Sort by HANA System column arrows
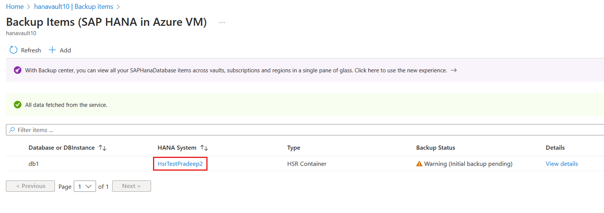This screenshot has height=213, width=604. pyautogui.click(x=204, y=148)
